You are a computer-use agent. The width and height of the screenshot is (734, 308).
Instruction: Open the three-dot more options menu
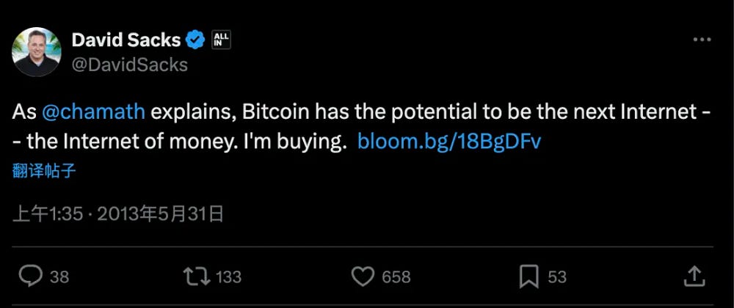pos(701,41)
